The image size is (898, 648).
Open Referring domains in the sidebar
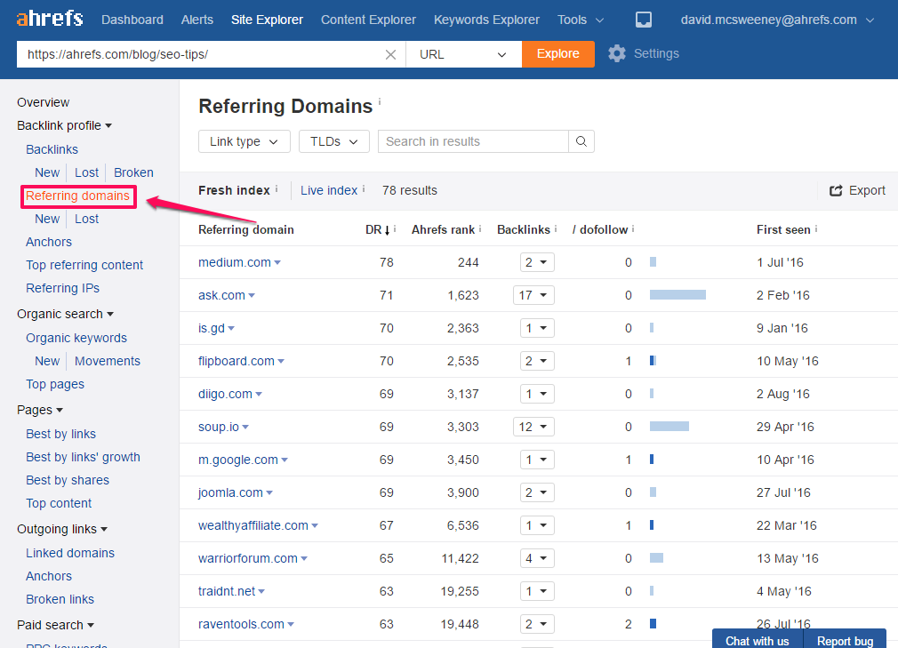point(78,196)
